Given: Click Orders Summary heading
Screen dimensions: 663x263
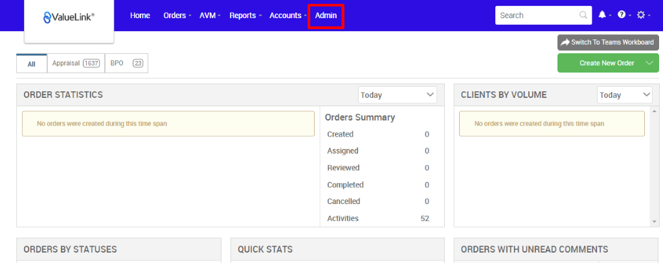Looking at the screenshot, I should 360,117.
